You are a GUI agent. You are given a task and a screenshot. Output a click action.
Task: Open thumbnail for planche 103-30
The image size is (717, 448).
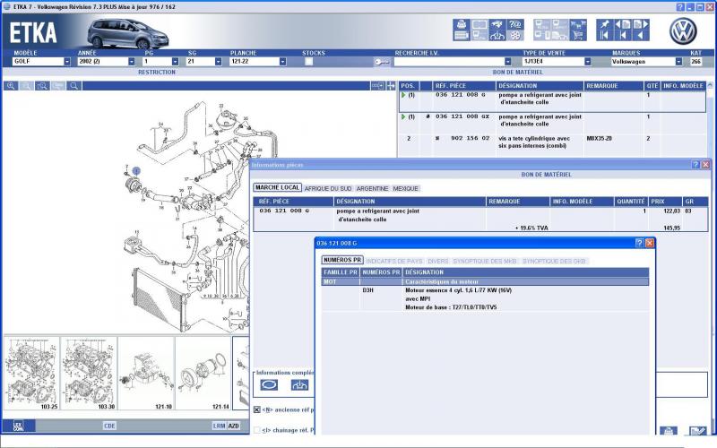coord(89,374)
